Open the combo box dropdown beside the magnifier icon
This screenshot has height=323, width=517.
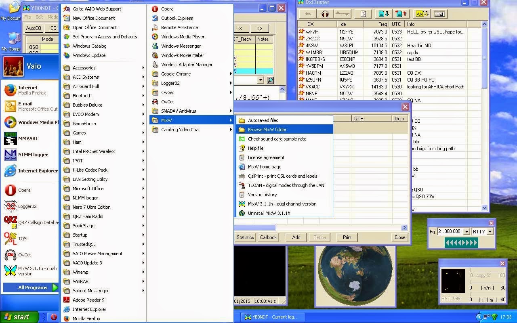coord(261,80)
